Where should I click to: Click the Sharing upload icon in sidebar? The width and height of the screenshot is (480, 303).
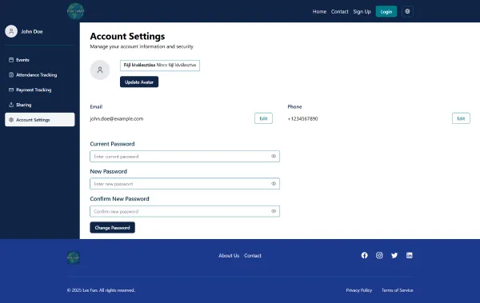pyautogui.click(x=11, y=105)
